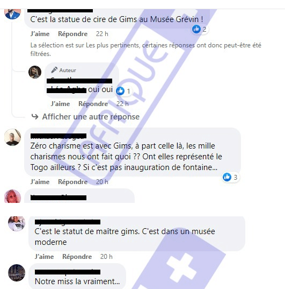This screenshot has height=289, width=285.
Task: Open avatar of the "Zéro charisme" commenter
Action: 12,137
